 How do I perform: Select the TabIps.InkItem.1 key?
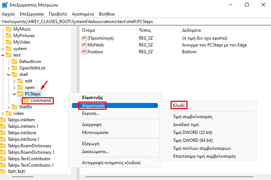pos(23,126)
